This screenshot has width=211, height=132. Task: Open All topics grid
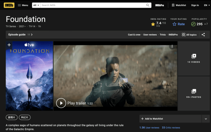[189, 35]
